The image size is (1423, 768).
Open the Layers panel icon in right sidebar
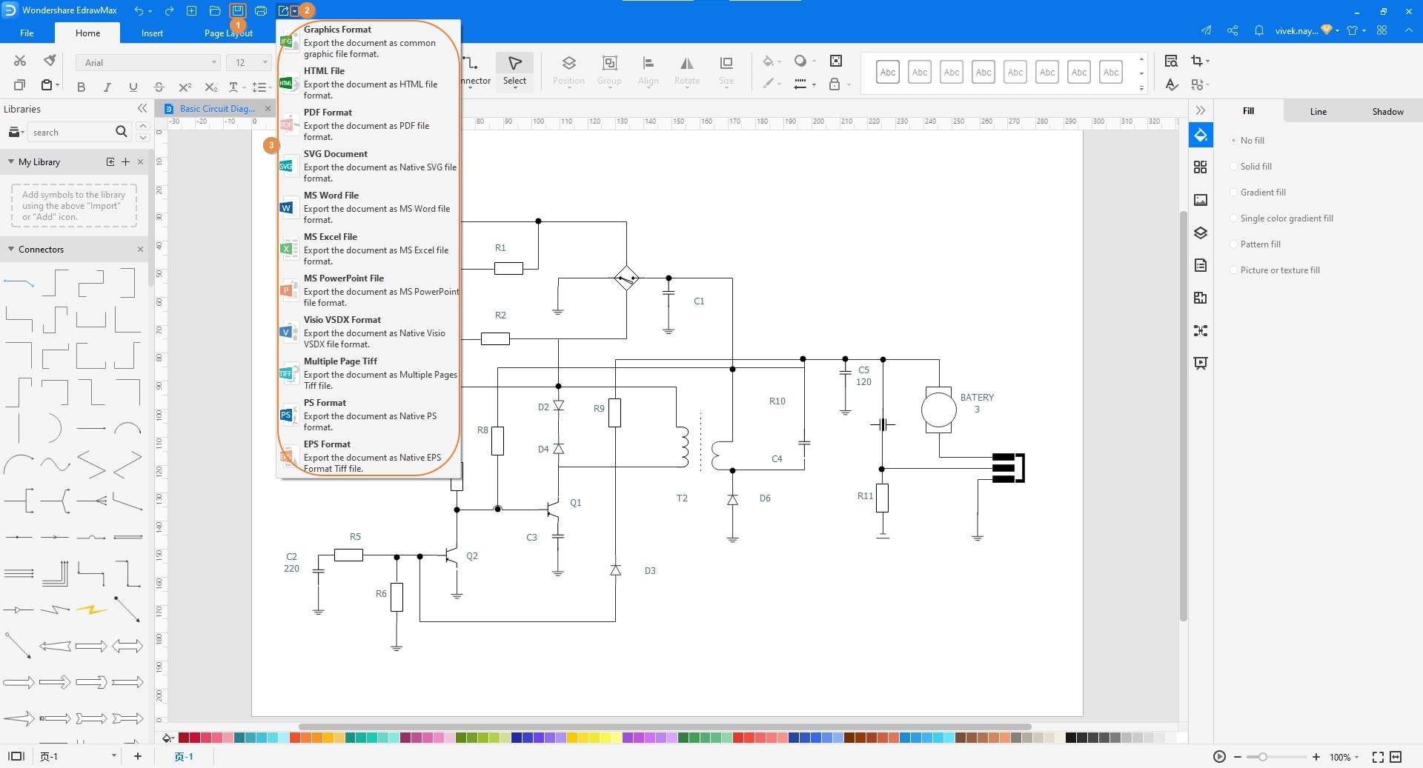(1201, 233)
